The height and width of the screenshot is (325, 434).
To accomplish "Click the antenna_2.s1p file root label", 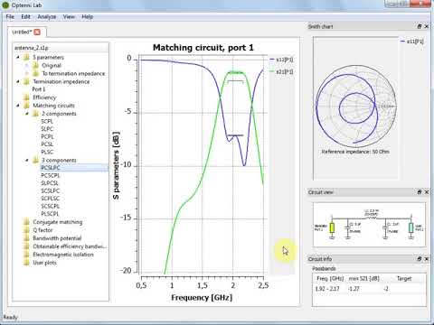I will click(32, 48).
